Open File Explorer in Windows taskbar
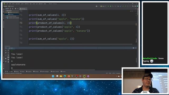The width and height of the screenshot is (169, 95). point(61,76)
